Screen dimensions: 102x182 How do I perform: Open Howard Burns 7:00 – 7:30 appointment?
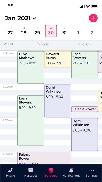tap(58, 59)
